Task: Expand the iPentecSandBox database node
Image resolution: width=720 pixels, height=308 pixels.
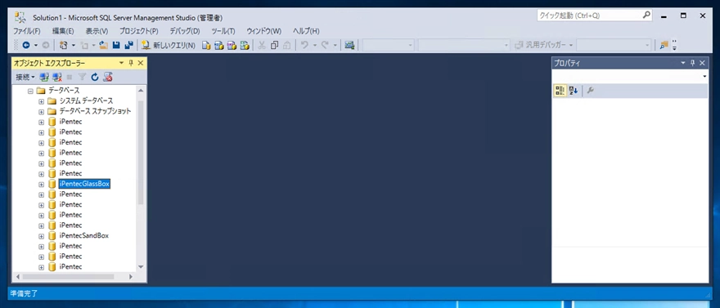Action: 42,235
